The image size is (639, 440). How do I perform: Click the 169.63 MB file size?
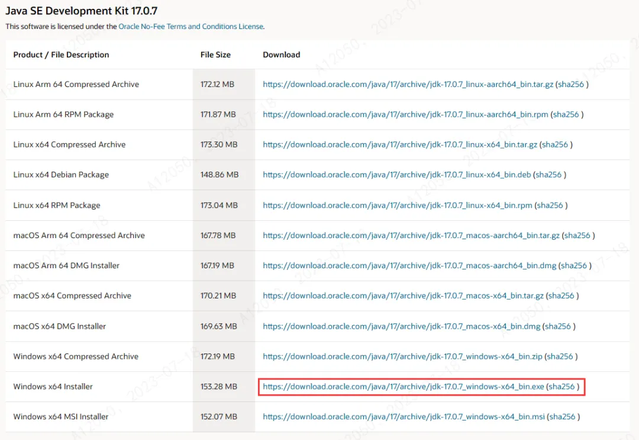(218, 327)
